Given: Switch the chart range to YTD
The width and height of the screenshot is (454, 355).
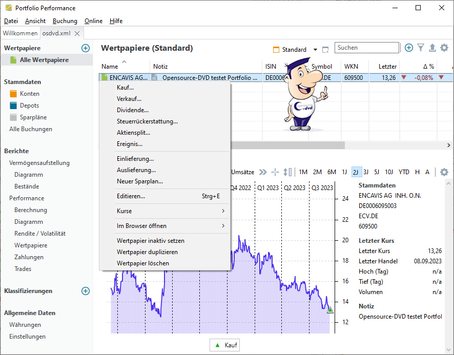Looking at the screenshot, I should tap(404, 172).
